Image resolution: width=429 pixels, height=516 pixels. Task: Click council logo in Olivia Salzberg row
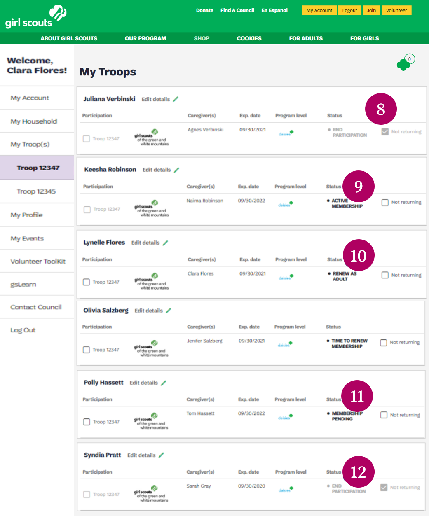tap(151, 348)
